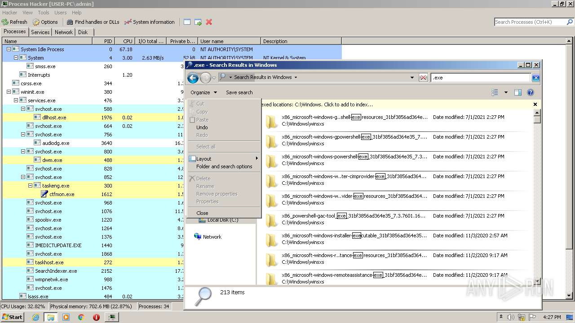Viewport: 575px width, 323px height.
Task: Switch to the Network tab
Action: click(64, 32)
